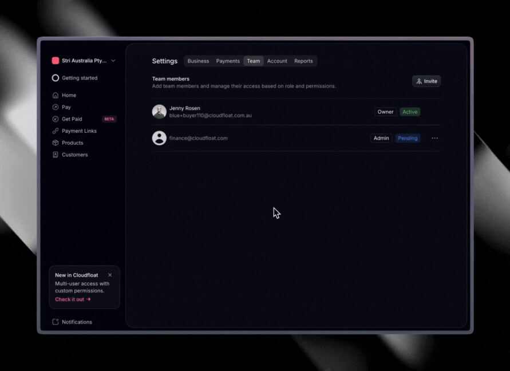Click the Pay arrow icon
The image size is (510, 371).
tap(56, 107)
